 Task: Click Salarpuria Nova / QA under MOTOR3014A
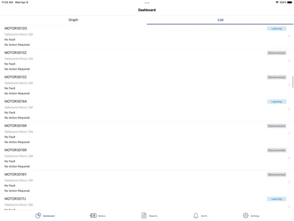19,107
